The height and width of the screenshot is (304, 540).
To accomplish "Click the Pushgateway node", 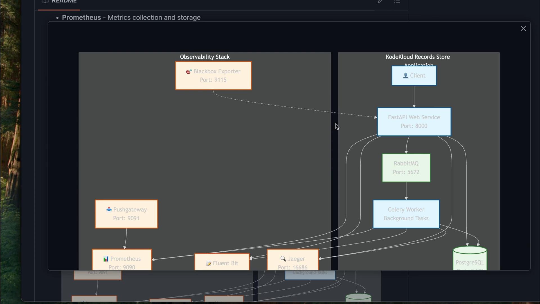I will click(126, 214).
